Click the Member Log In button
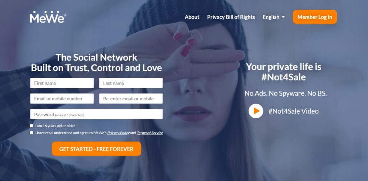The image size is (368, 181). (x=315, y=17)
